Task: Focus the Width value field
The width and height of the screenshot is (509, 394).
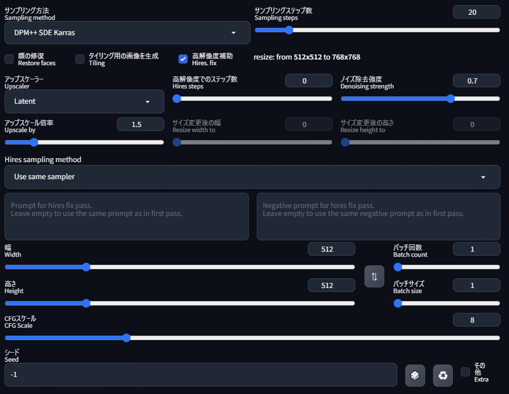Action: pos(332,249)
